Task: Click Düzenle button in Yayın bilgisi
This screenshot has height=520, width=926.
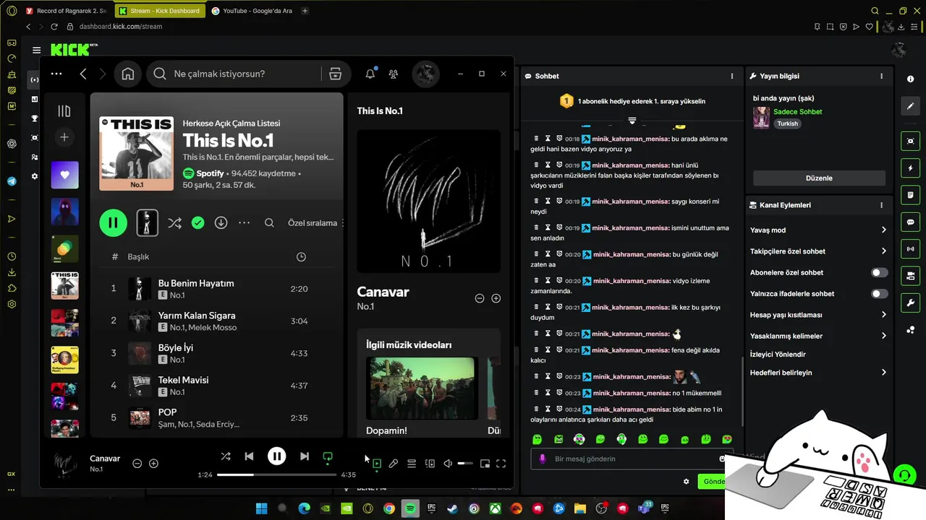Action: point(819,178)
